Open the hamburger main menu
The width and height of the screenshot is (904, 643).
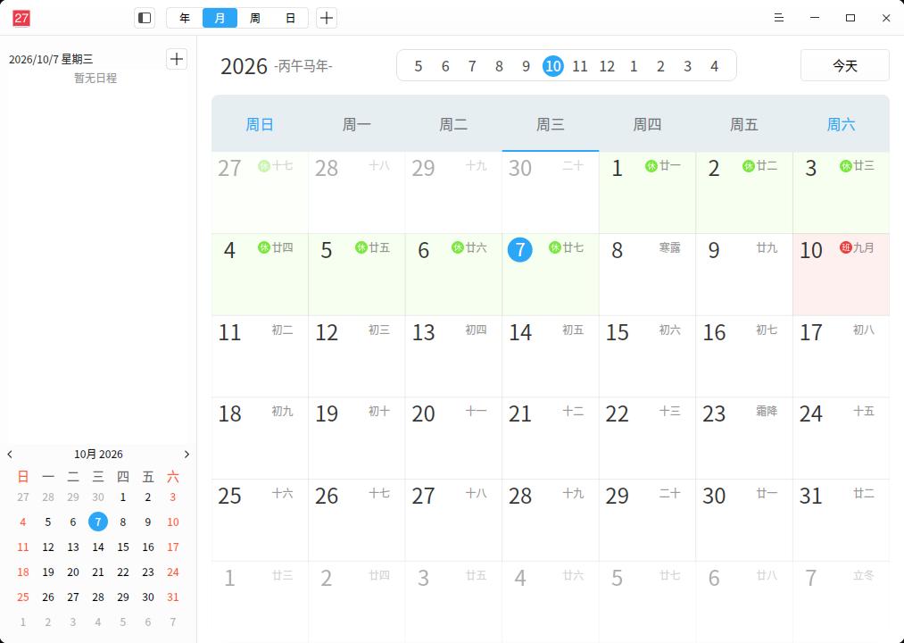(x=778, y=18)
